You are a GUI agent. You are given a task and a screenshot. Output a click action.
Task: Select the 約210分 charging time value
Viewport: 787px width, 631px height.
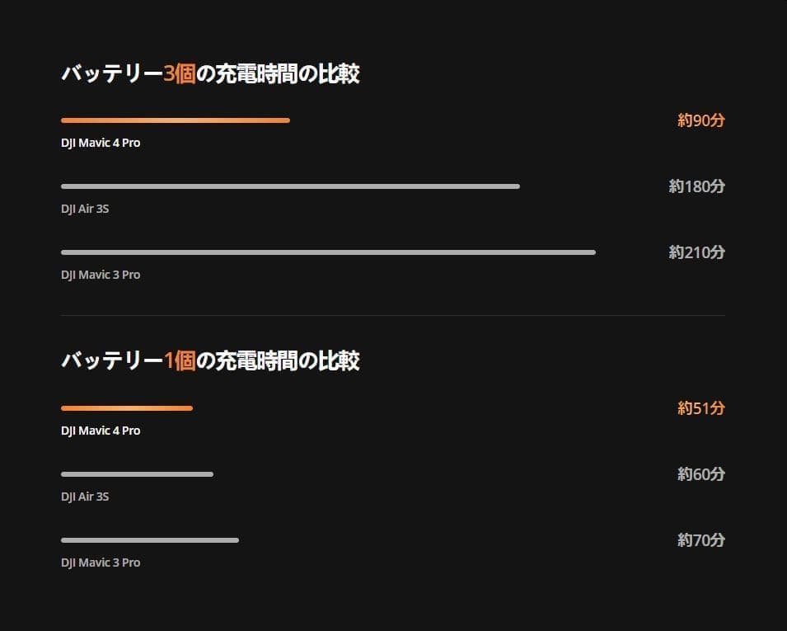coord(696,252)
